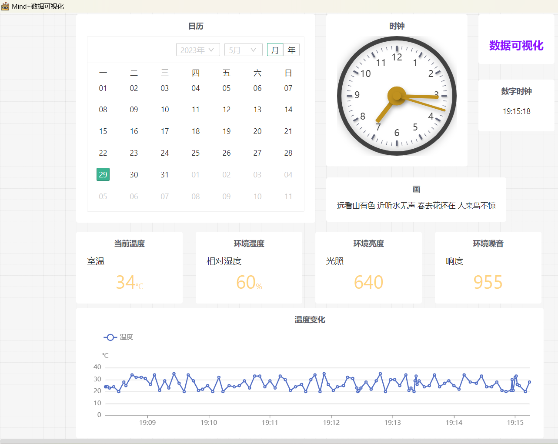Click the 数字时钟 widget title

click(x=516, y=91)
